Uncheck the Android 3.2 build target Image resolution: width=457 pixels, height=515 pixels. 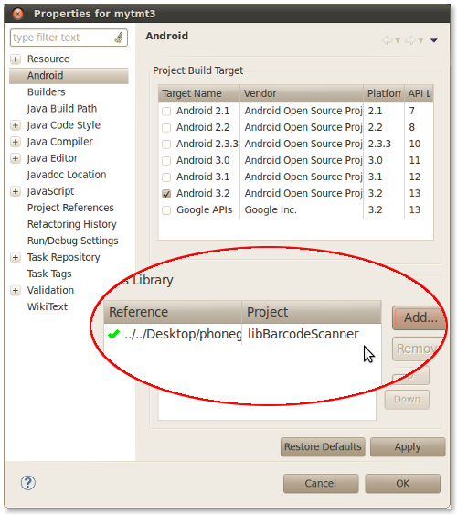(166, 194)
